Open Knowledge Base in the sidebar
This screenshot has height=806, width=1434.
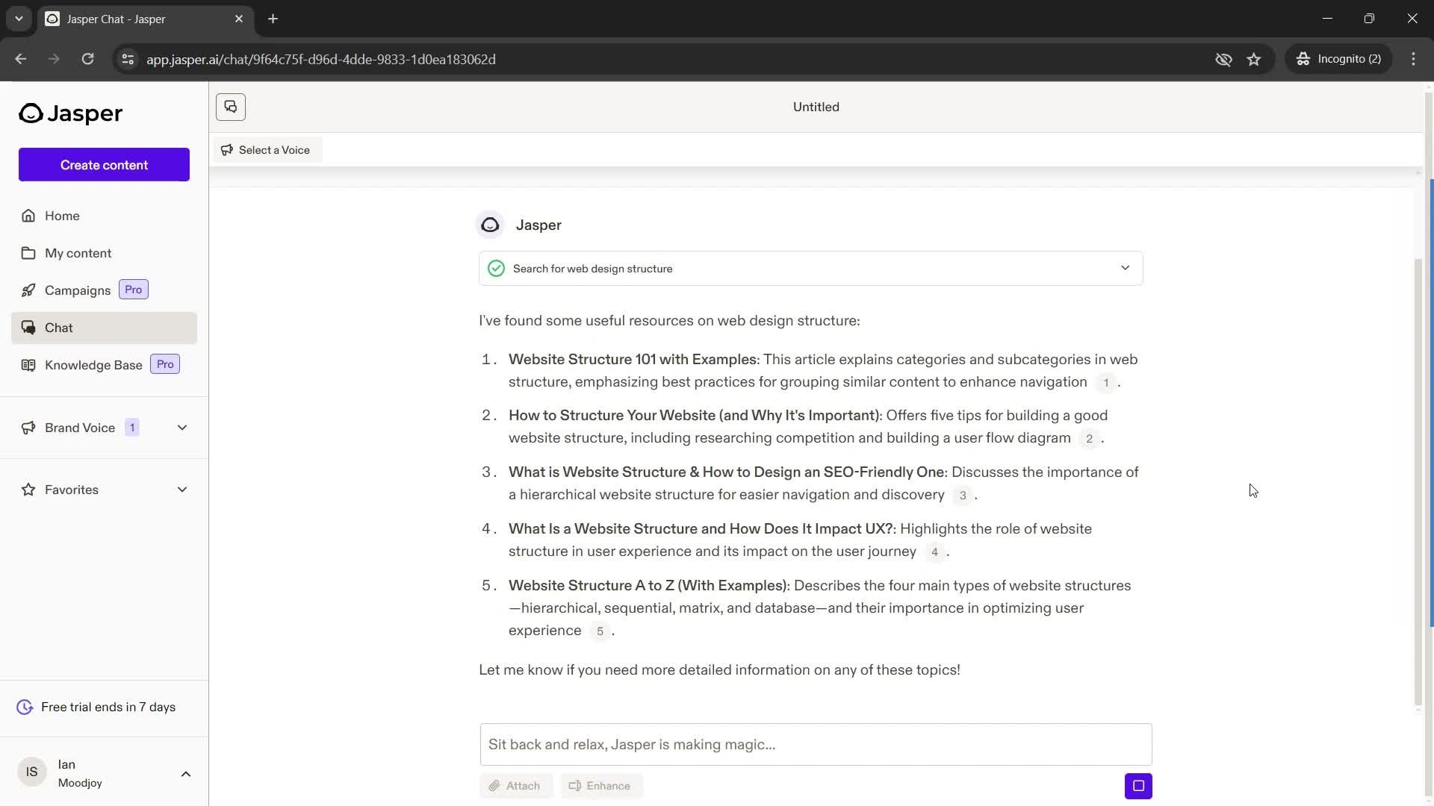pos(104,365)
